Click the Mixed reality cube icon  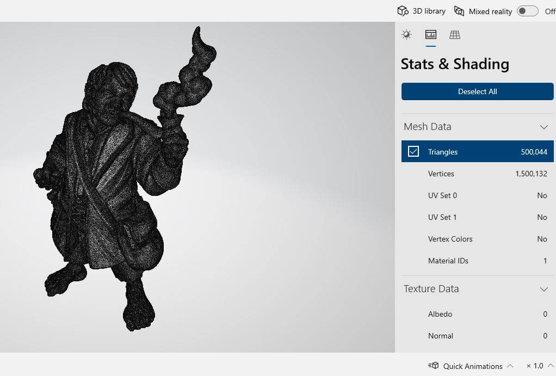(x=459, y=11)
